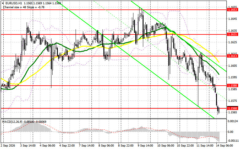Click the 1.1568 current price label

point(233,108)
